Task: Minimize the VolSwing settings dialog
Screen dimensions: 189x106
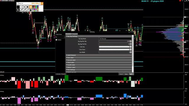Action: coord(129,32)
